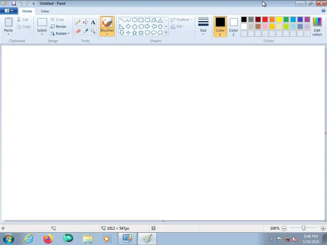Choose the Right arrow shape

tap(148, 26)
